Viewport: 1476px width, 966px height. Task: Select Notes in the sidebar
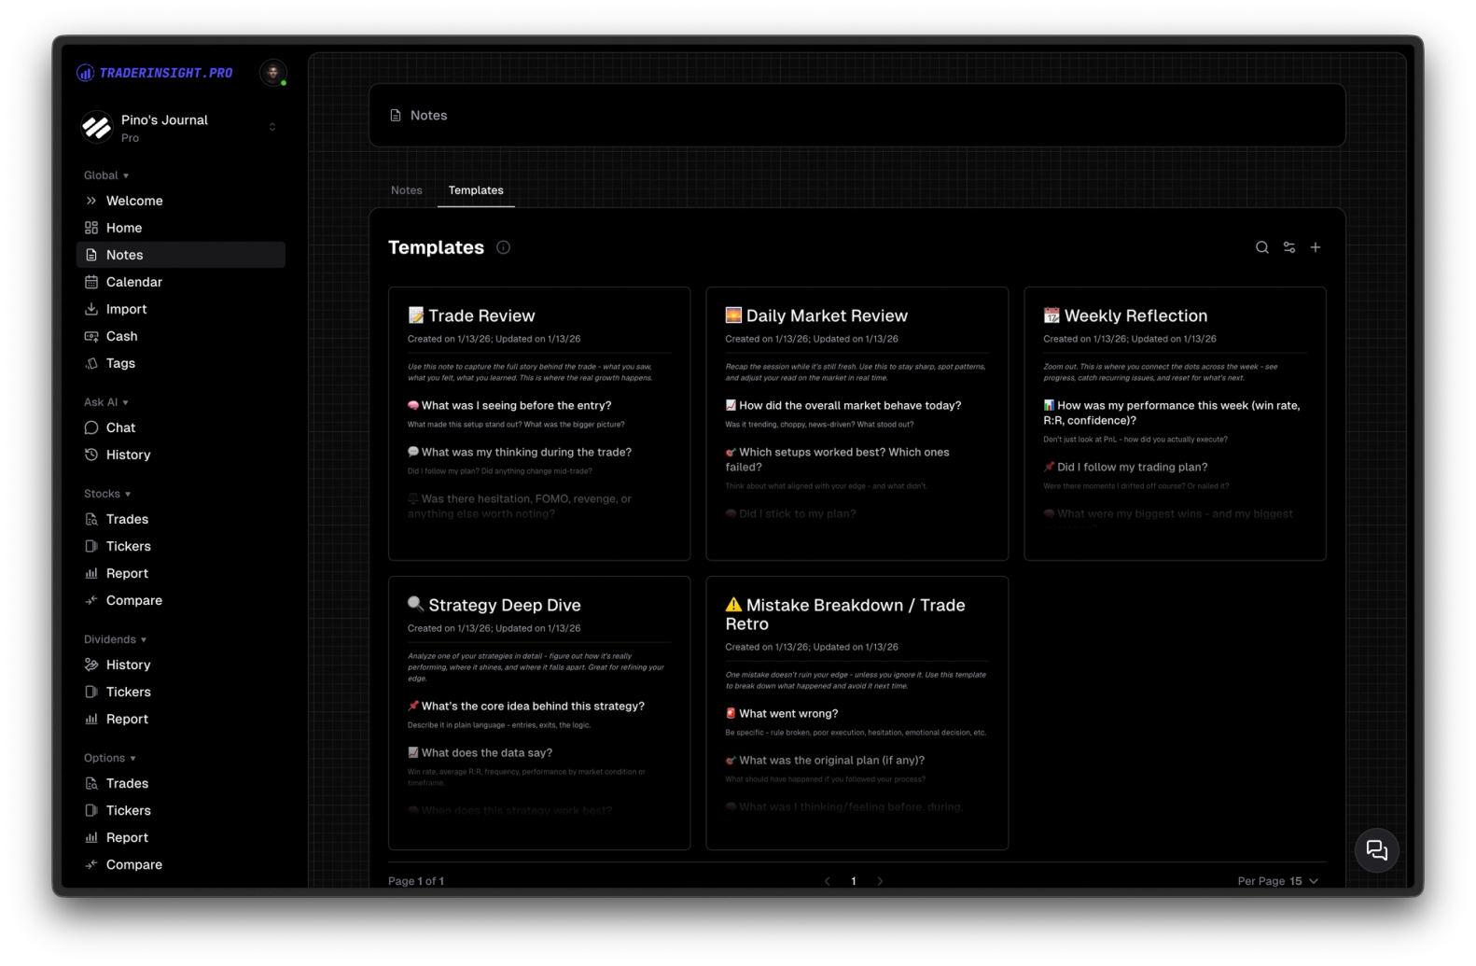pyautogui.click(x=181, y=255)
